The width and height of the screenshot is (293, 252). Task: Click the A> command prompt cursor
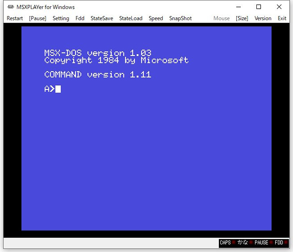click(58, 89)
